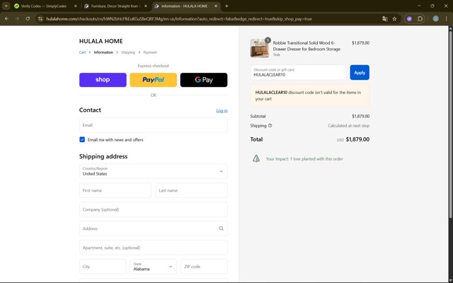The image size is (453, 283).
Task: Focus the Company (optional) field
Action: point(154,209)
